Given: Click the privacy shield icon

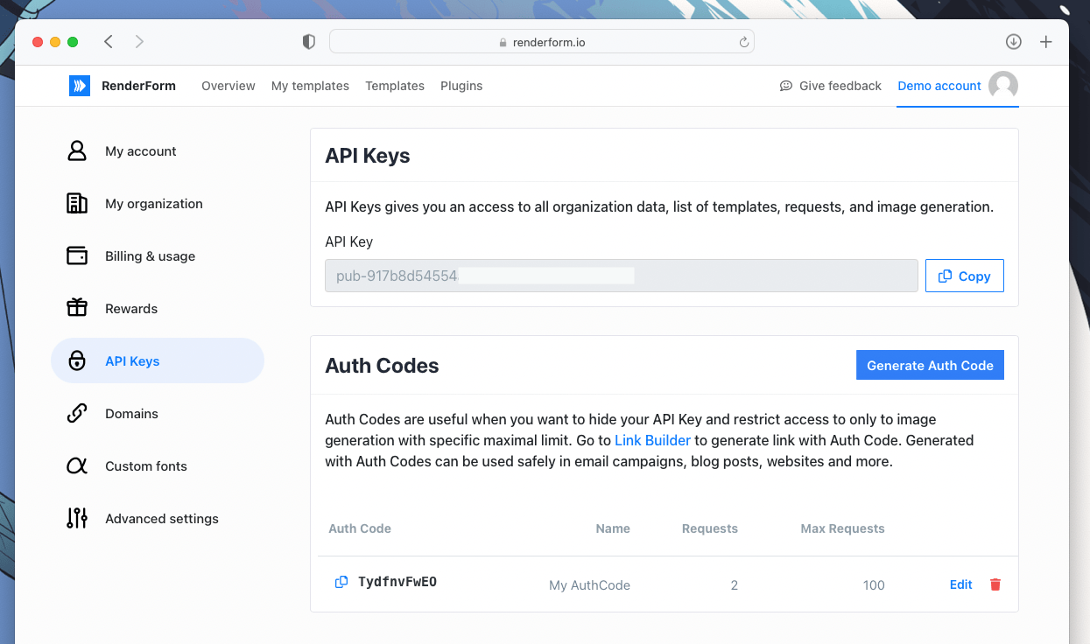Looking at the screenshot, I should (308, 42).
